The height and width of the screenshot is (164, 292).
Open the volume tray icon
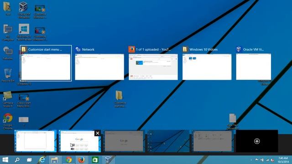pyautogui.click(x=272, y=160)
